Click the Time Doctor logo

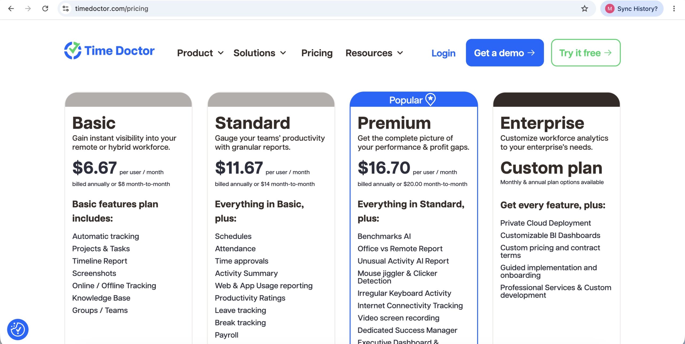tap(109, 50)
